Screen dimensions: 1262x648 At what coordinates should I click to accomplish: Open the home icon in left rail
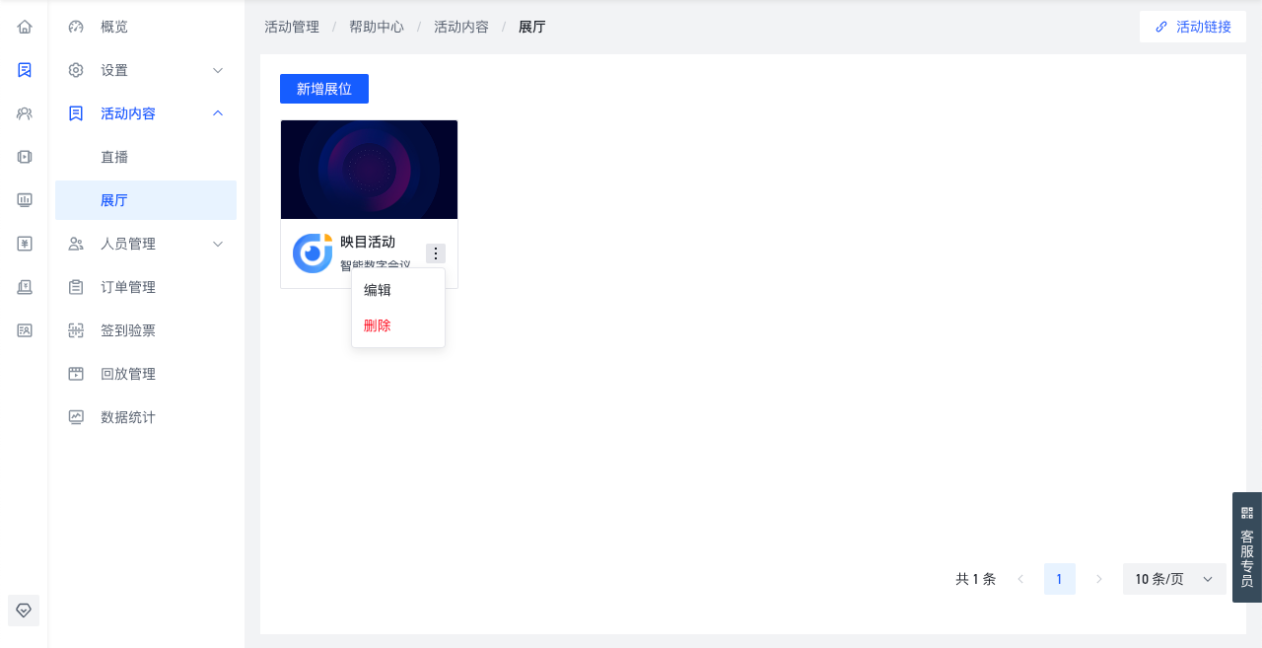point(25,27)
